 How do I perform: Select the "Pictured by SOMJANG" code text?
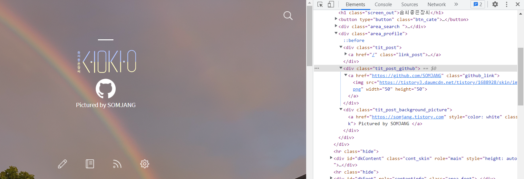[384, 124]
